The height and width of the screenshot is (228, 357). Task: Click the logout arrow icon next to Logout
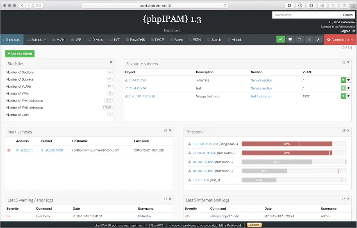353,31
